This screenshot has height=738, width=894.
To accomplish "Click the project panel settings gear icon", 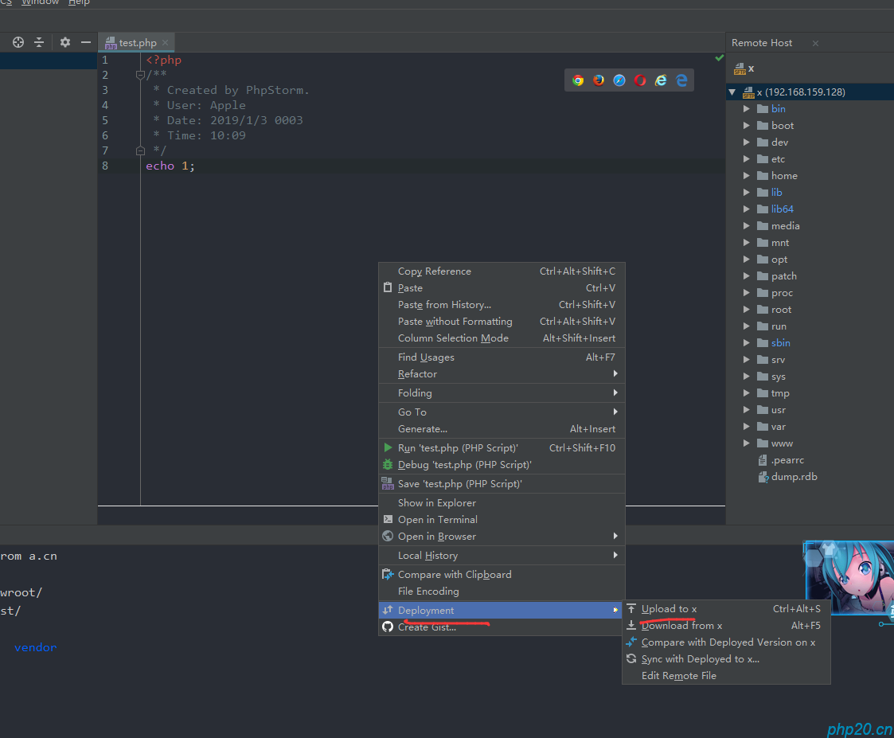I will 65,42.
